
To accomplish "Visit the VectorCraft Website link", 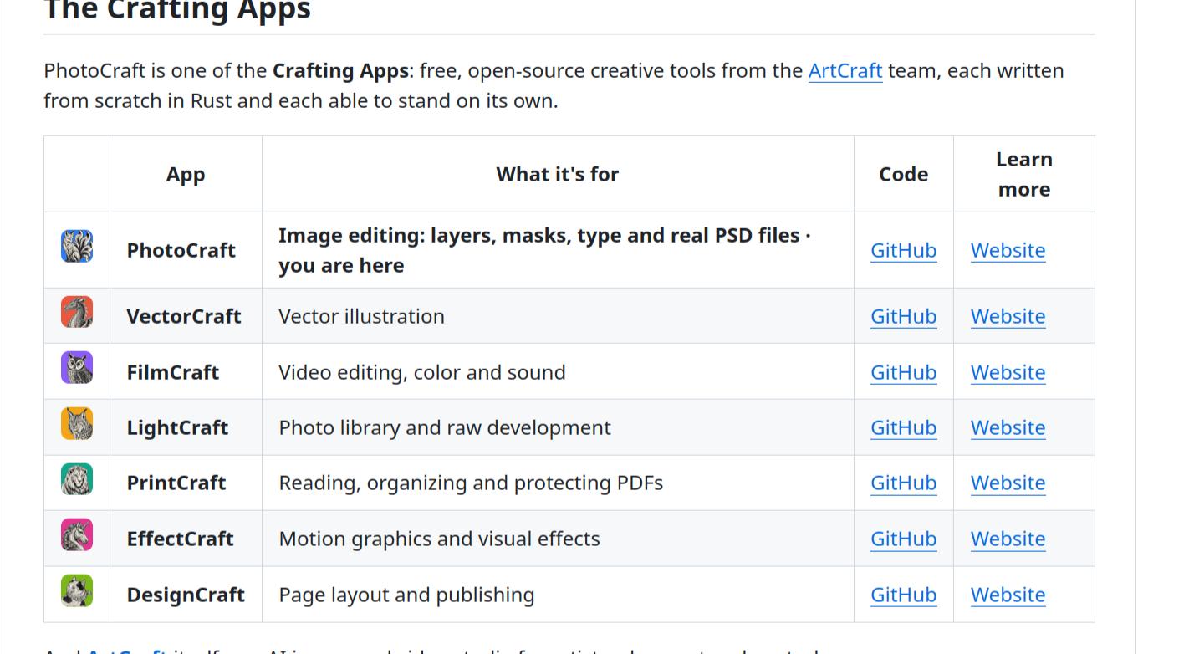I will click(1008, 316).
